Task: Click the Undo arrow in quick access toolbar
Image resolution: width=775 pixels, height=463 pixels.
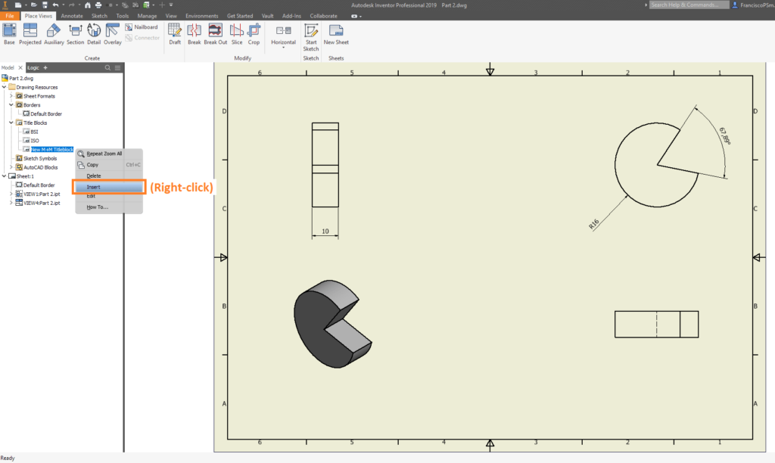Action: [55, 5]
